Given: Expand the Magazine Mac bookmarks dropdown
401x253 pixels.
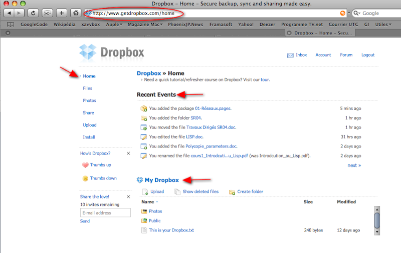Looking at the screenshot, I should coord(145,24).
